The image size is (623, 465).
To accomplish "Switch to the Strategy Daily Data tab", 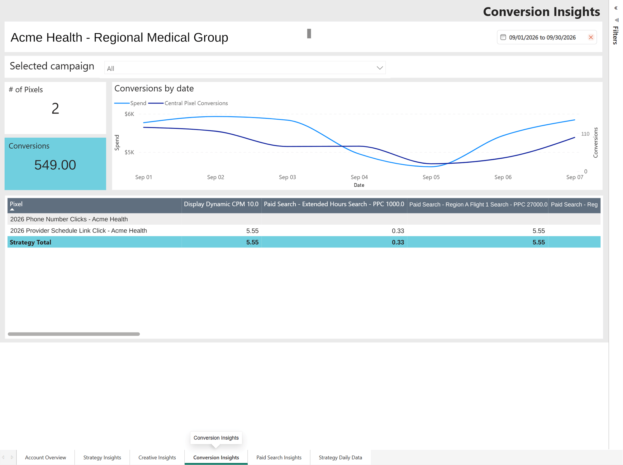I will (340, 457).
